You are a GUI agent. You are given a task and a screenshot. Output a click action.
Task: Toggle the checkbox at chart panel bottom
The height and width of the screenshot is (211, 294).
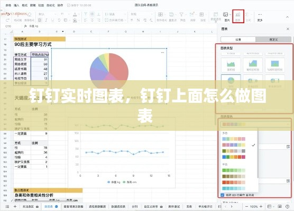[x=223, y=195]
